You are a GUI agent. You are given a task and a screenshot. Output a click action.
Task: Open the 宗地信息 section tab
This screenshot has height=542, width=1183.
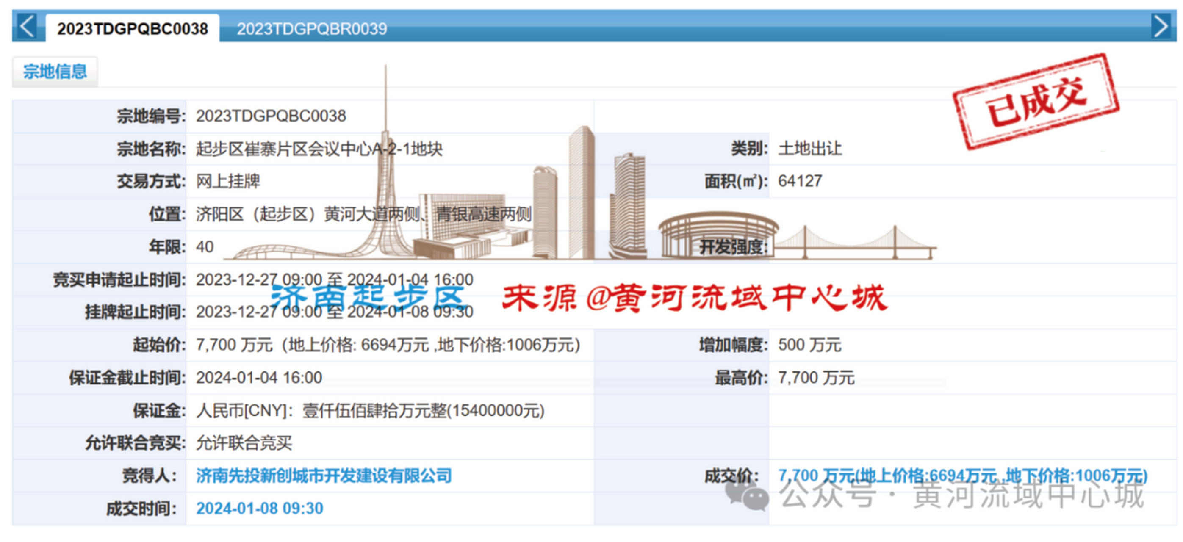coord(55,72)
